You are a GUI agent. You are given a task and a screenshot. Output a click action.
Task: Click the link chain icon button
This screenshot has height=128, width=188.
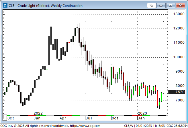point(152,5)
